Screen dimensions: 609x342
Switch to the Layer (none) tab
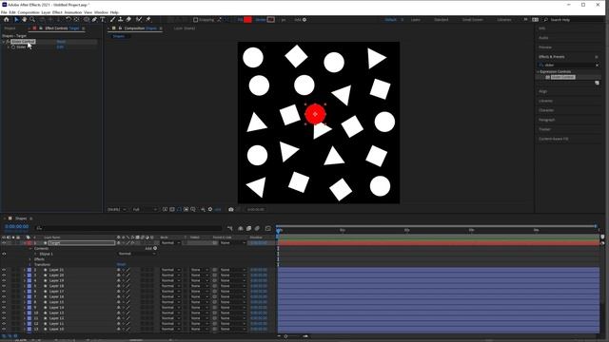click(184, 28)
